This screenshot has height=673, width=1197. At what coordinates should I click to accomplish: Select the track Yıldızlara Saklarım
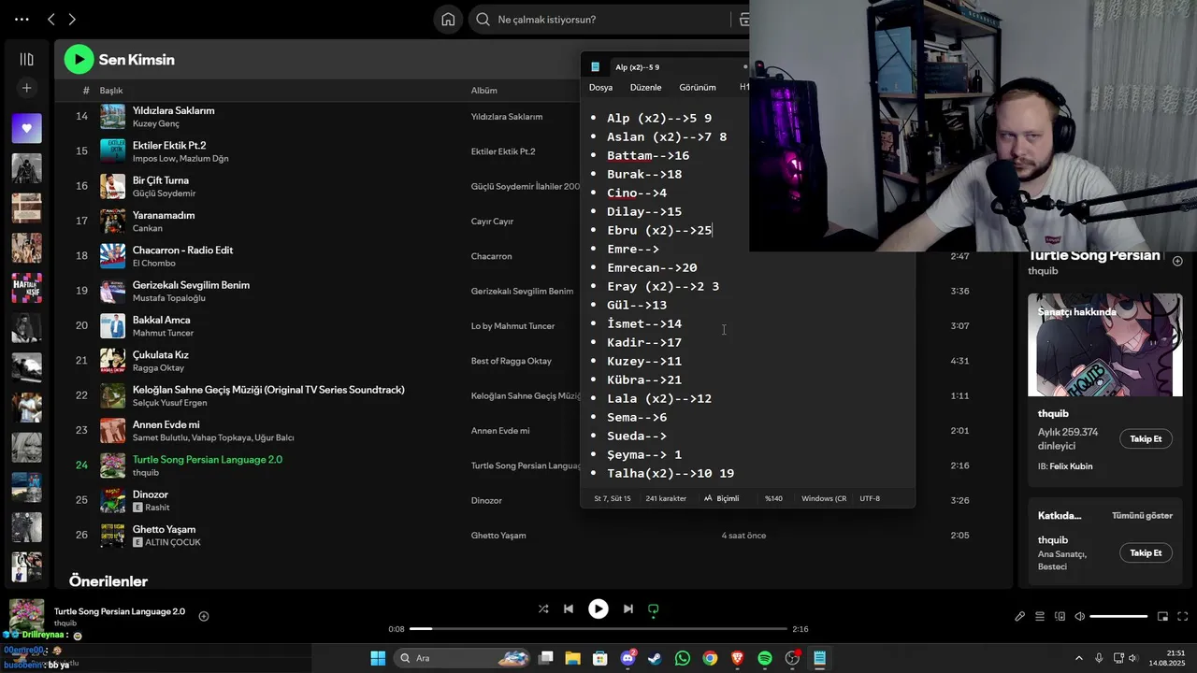173,110
